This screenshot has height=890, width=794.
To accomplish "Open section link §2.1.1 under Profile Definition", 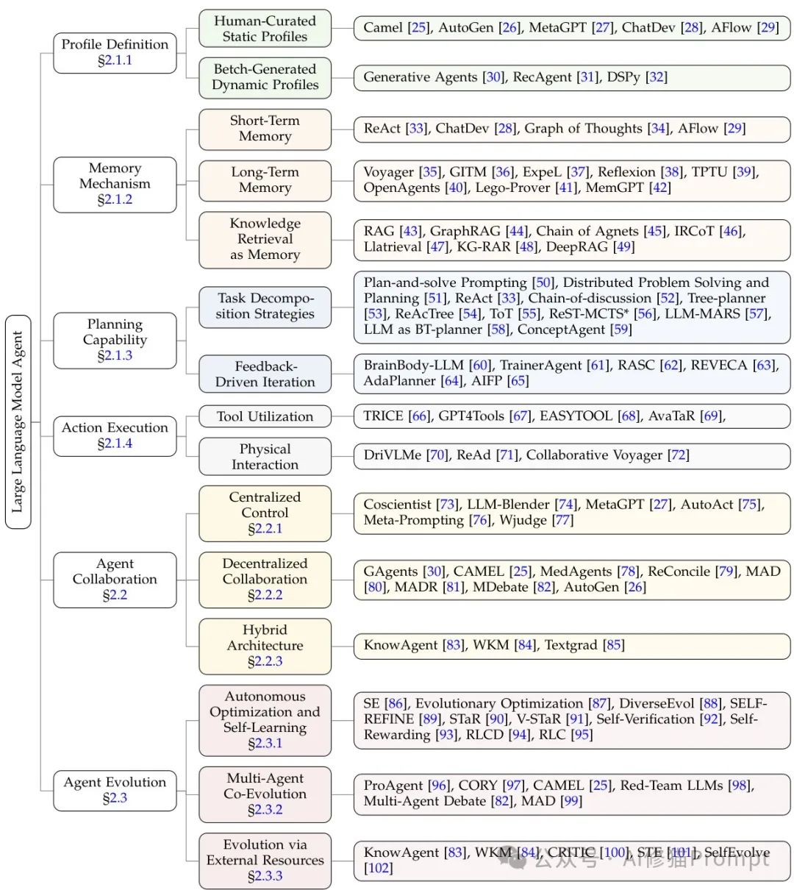I will [x=115, y=60].
